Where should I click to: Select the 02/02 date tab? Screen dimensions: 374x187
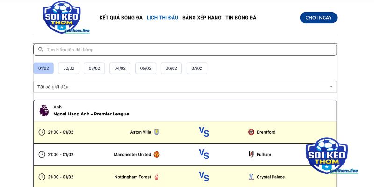pyautogui.click(x=69, y=68)
